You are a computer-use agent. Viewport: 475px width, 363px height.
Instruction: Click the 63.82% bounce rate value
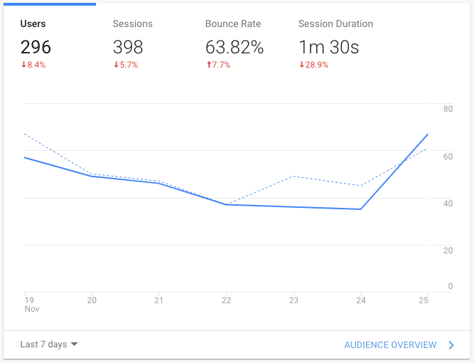[235, 48]
